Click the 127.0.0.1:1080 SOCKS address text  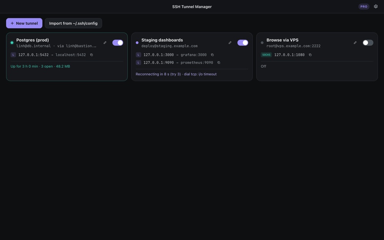[290, 55]
